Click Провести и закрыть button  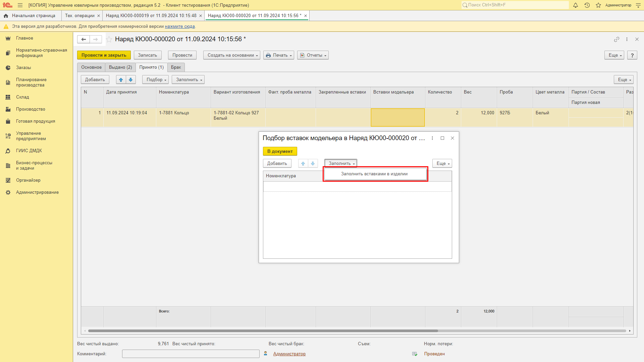point(104,55)
